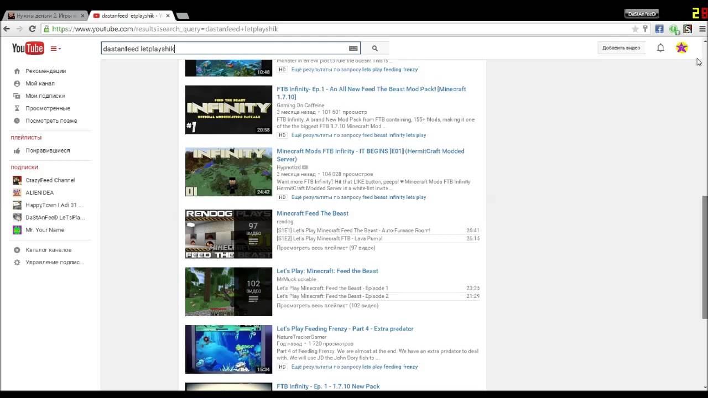The image size is (708, 398).
Task: Open the account avatar star icon
Action: point(681,48)
